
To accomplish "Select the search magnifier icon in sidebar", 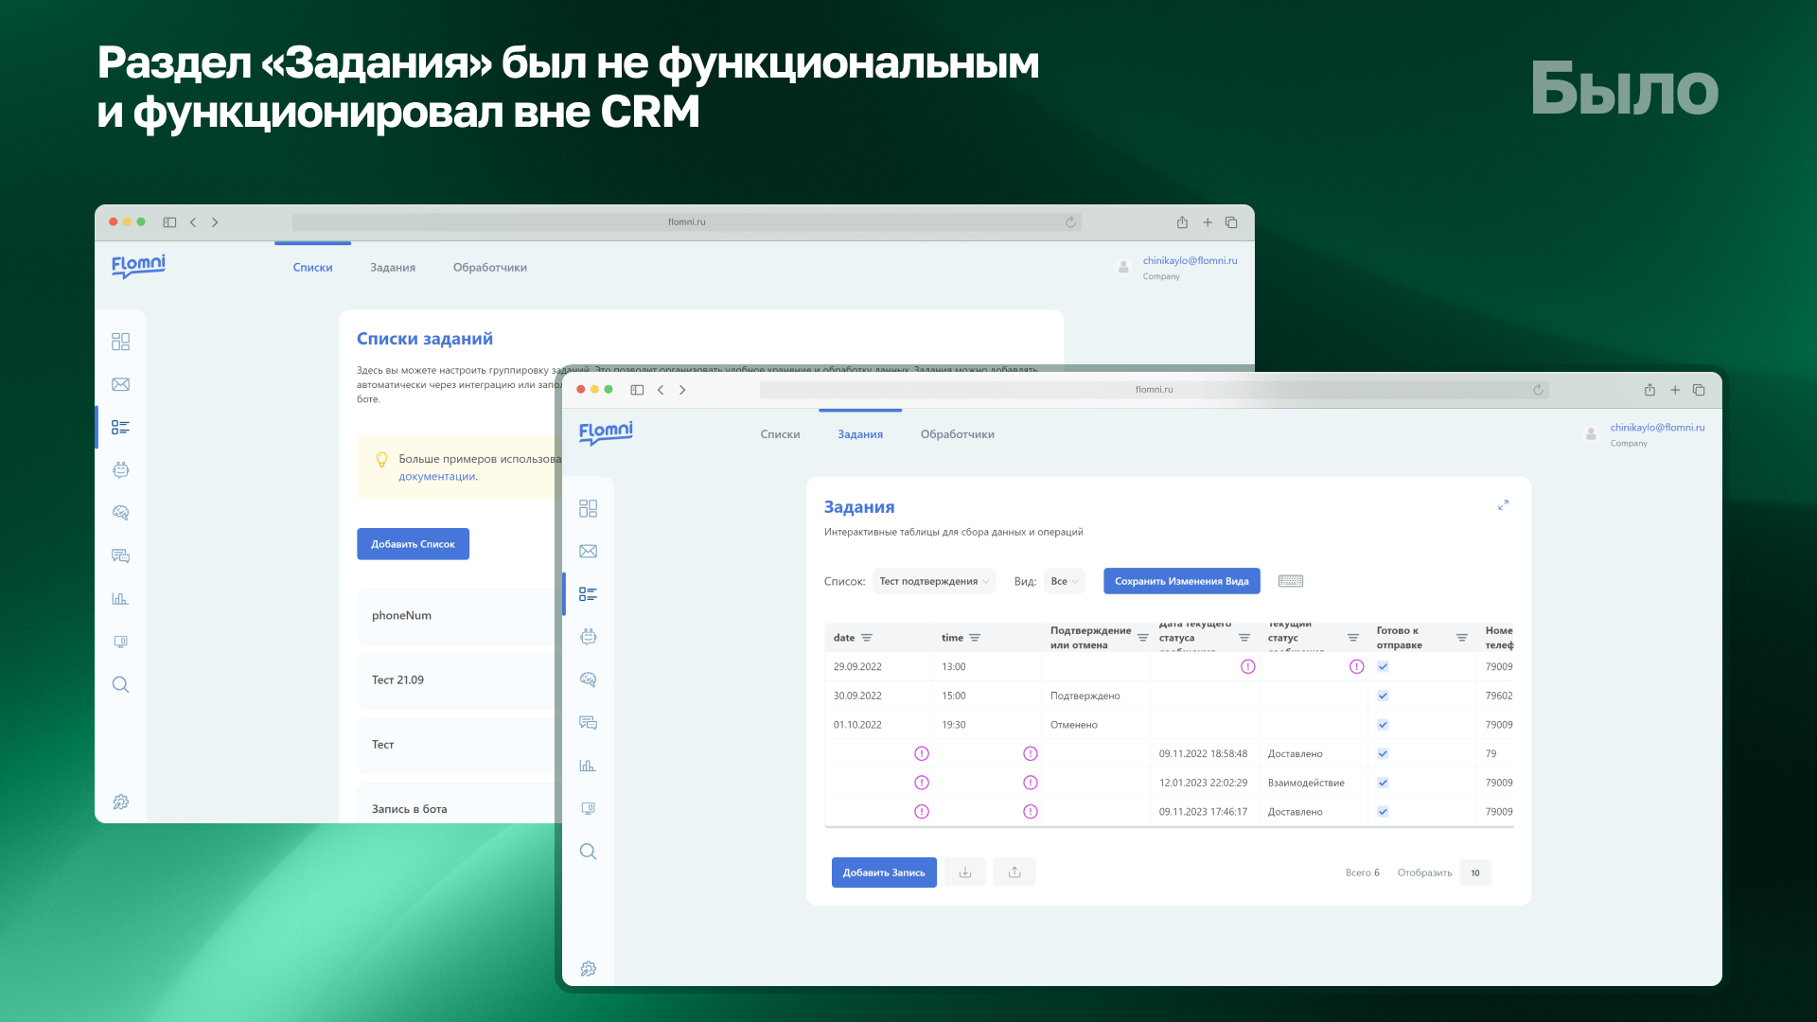I will click(589, 852).
